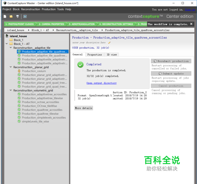The height and width of the screenshot is (184, 197).
Task: Click the Sign in link
Action: [190, 9]
